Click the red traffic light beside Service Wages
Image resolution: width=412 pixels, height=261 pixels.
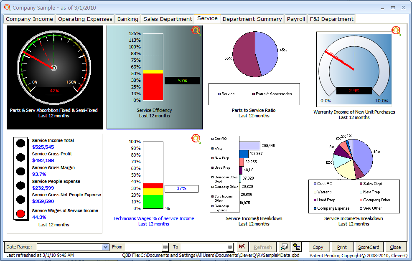point(20,213)
